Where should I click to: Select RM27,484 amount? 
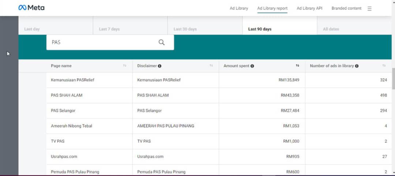pos(290,110)
